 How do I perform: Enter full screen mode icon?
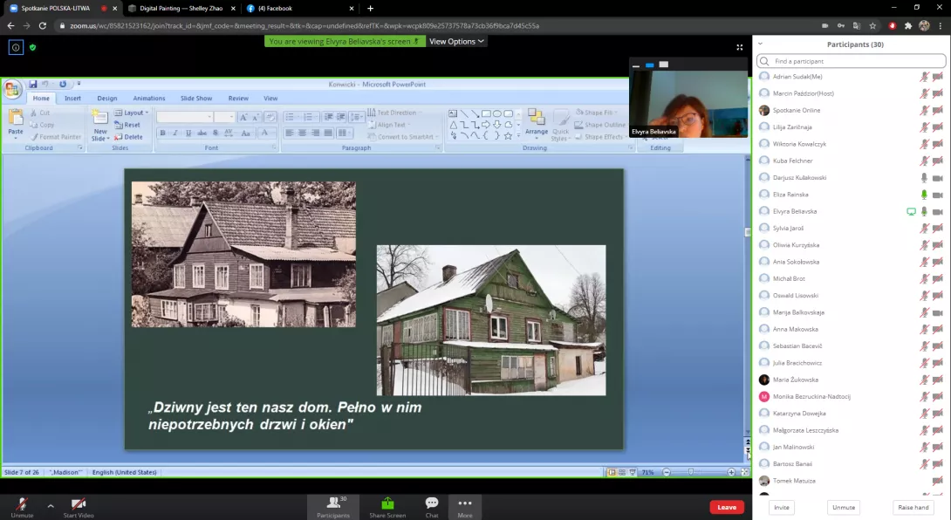click(740, 47)
